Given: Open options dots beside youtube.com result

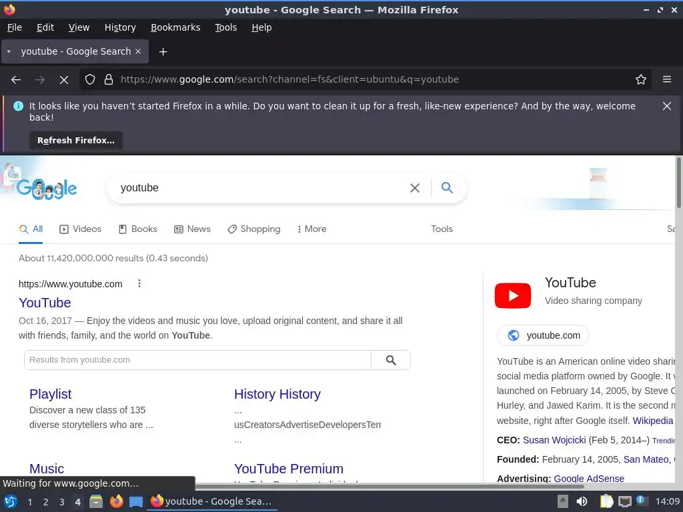Looking at the screenshot, I should pyautogui.click(x=139, y=284).
